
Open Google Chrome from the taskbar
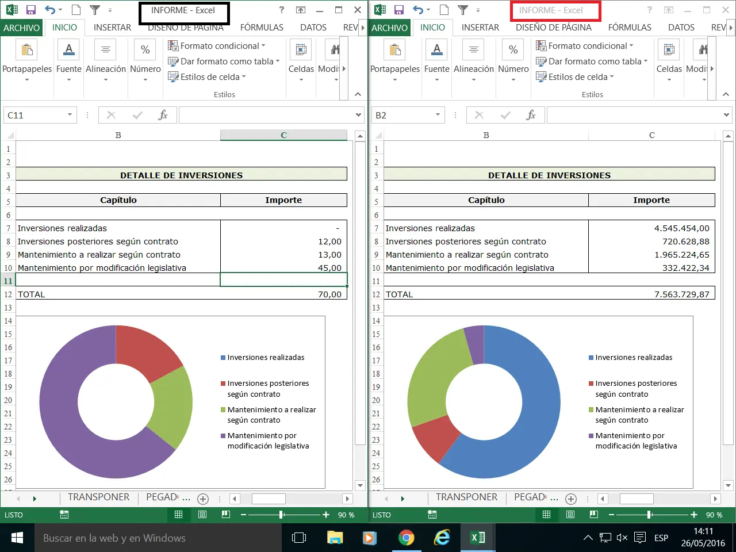[x=406, y=538]
